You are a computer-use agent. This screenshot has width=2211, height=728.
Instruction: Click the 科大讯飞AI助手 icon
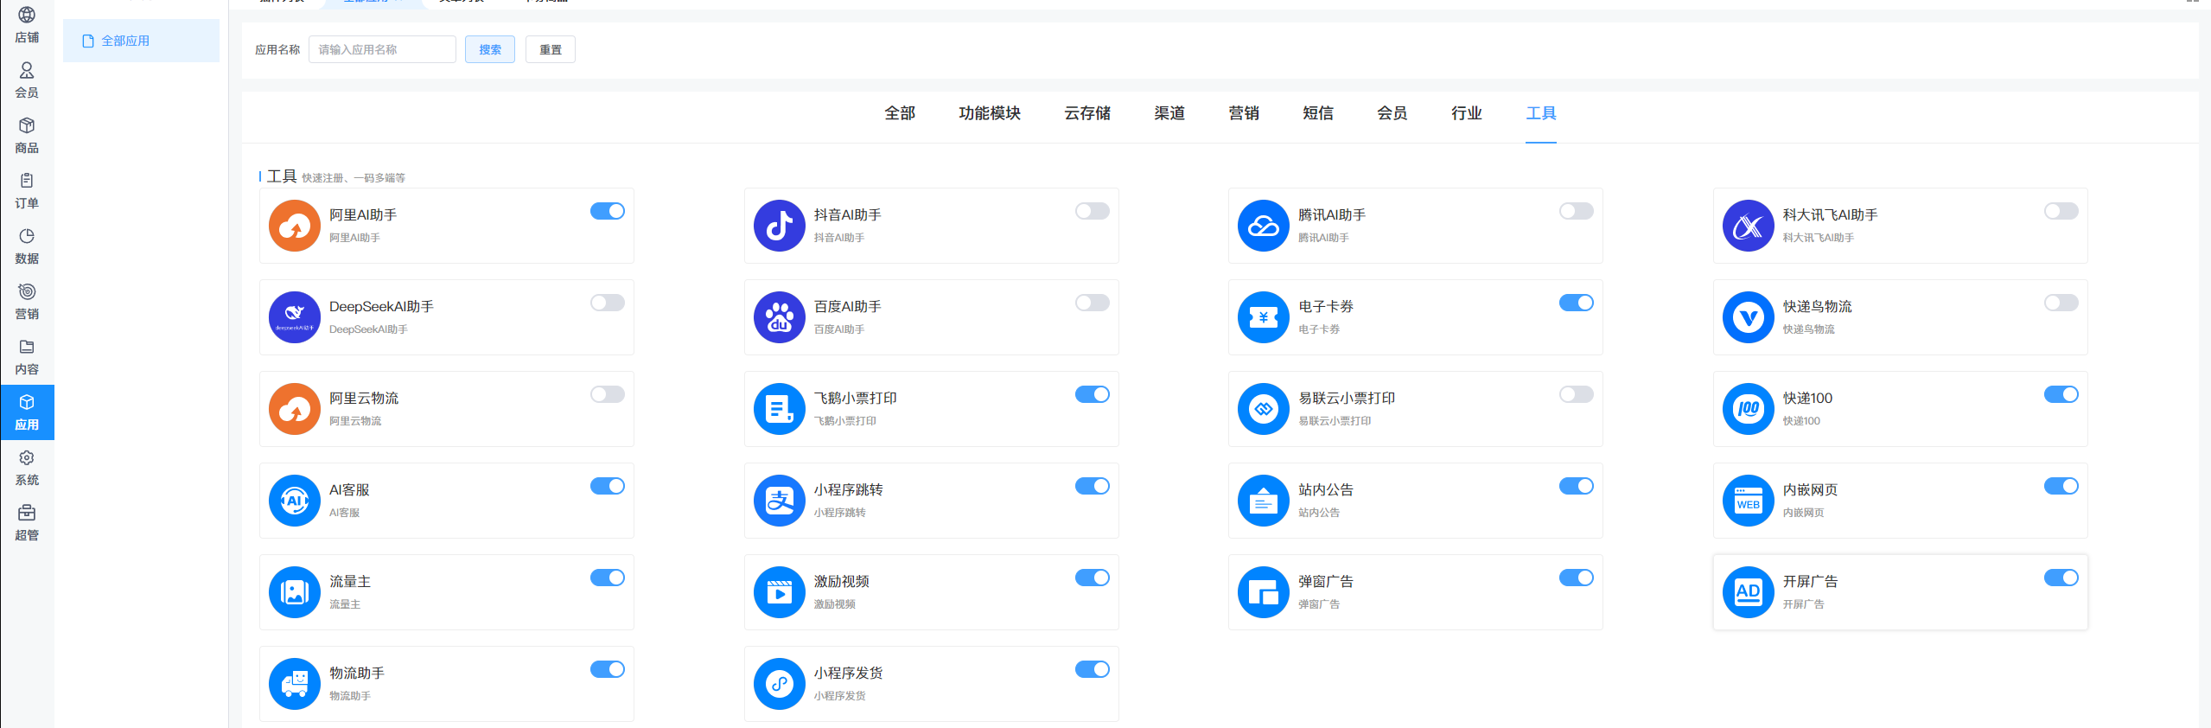[1749, 226]
